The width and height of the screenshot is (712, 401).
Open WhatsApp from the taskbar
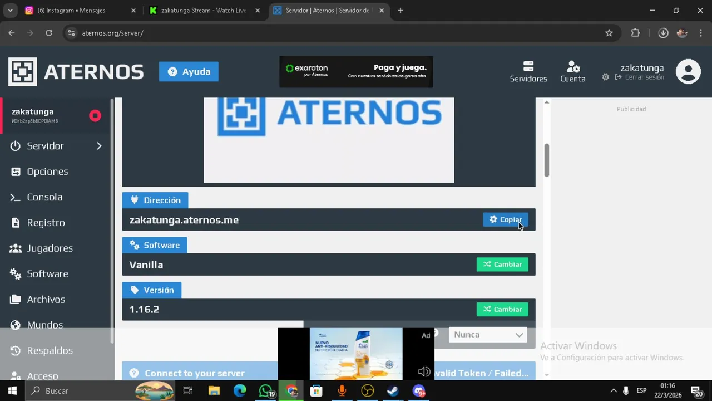click(266, 391)
